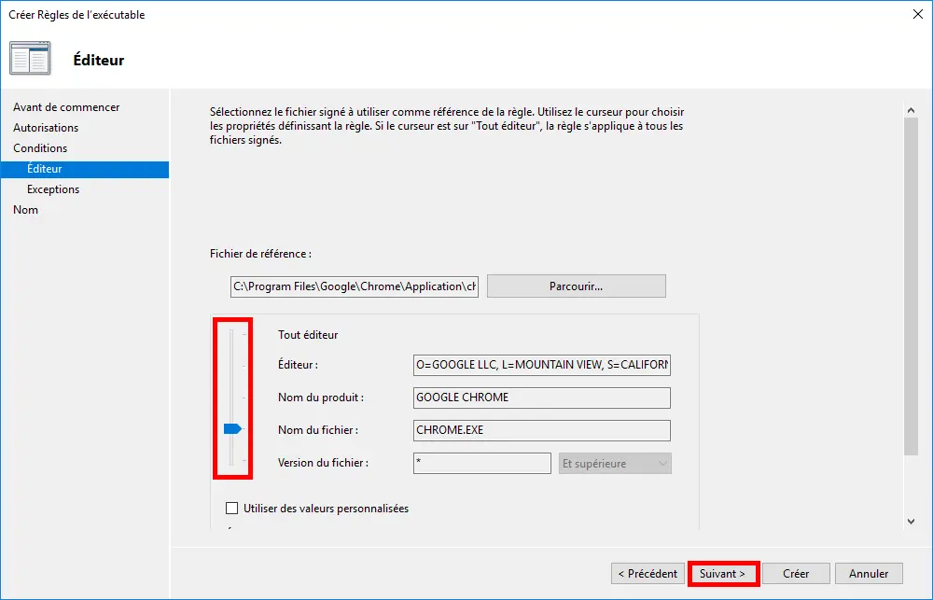Open the 'Et supérieure' dropdown
The image size is (933, 600).
615,463
